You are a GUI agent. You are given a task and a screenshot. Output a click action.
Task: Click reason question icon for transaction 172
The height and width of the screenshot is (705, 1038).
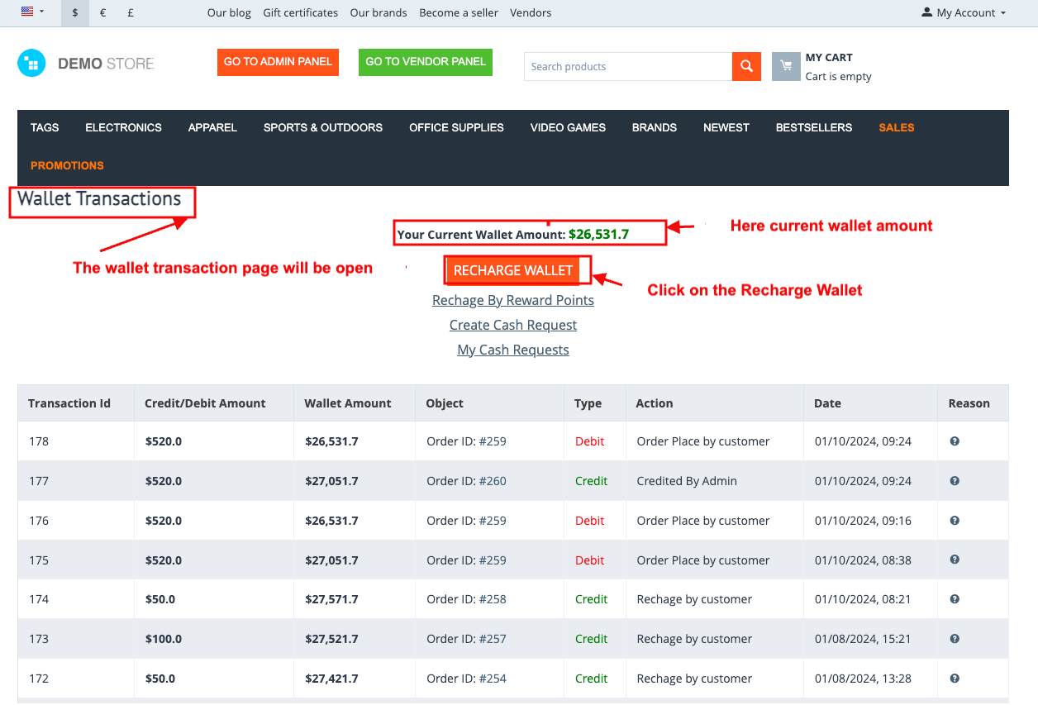pyautogui.click(x=955, y=679)
